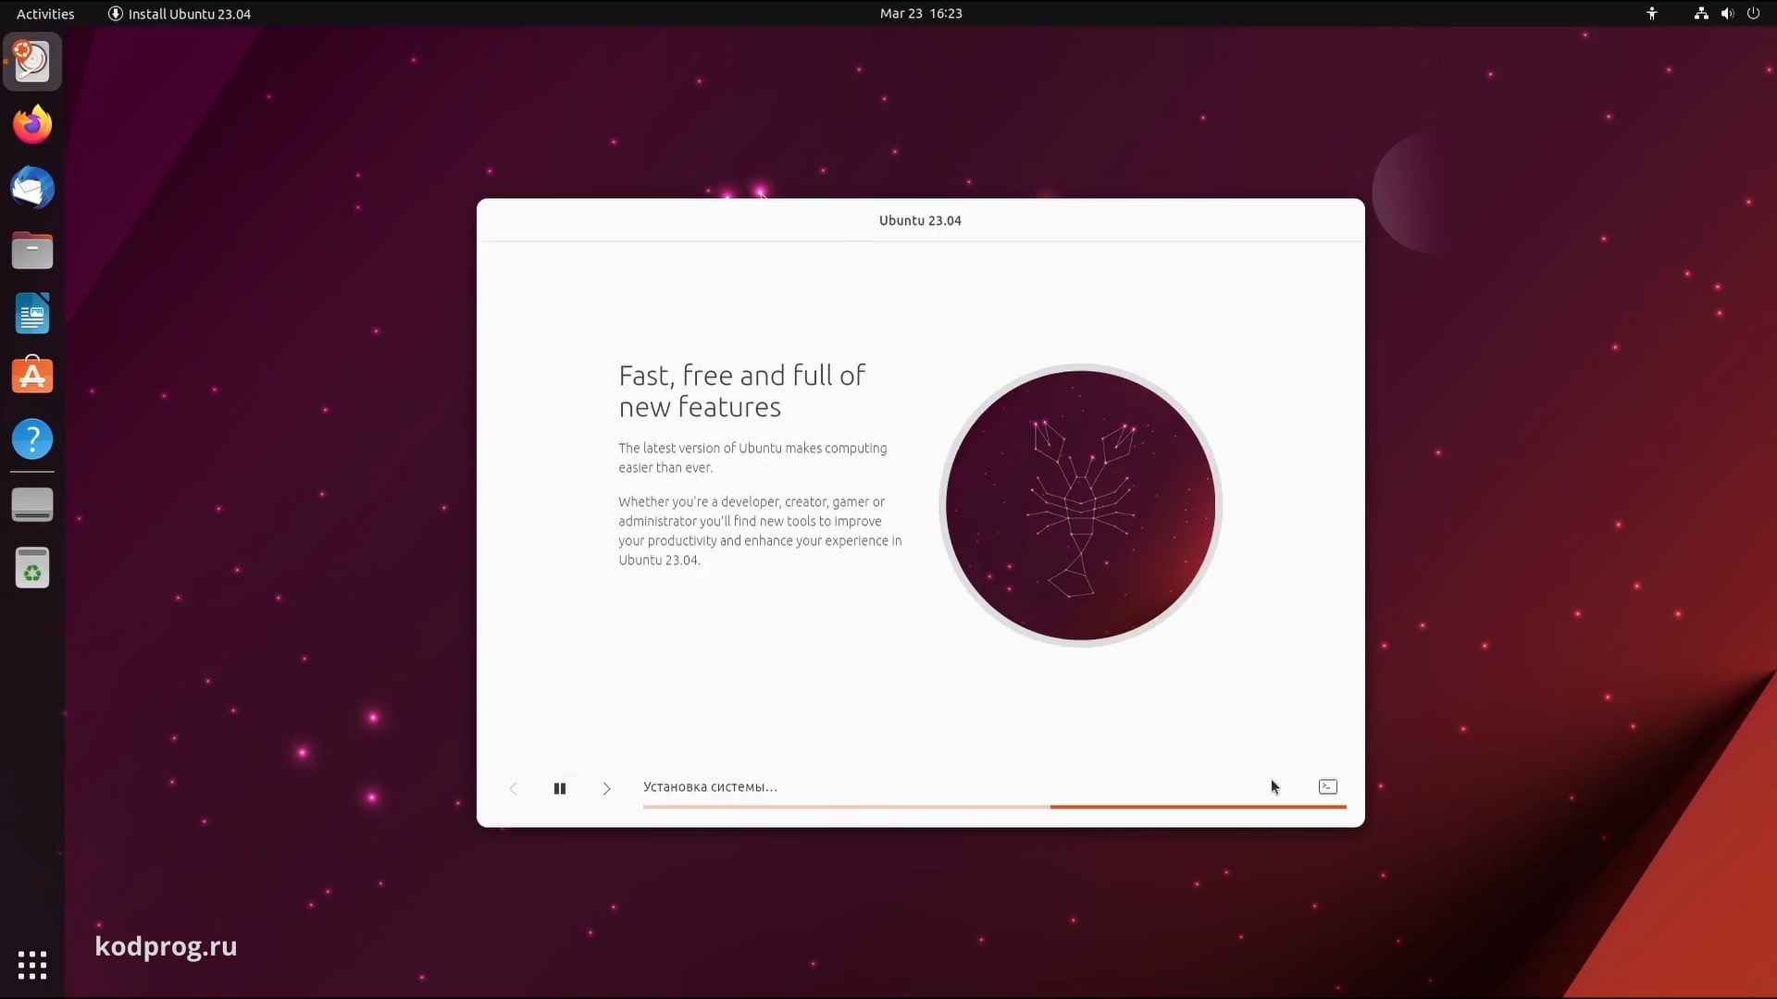Open the Ubuntu installer icon in the dock
The image size is (1777, 999).
32,62
